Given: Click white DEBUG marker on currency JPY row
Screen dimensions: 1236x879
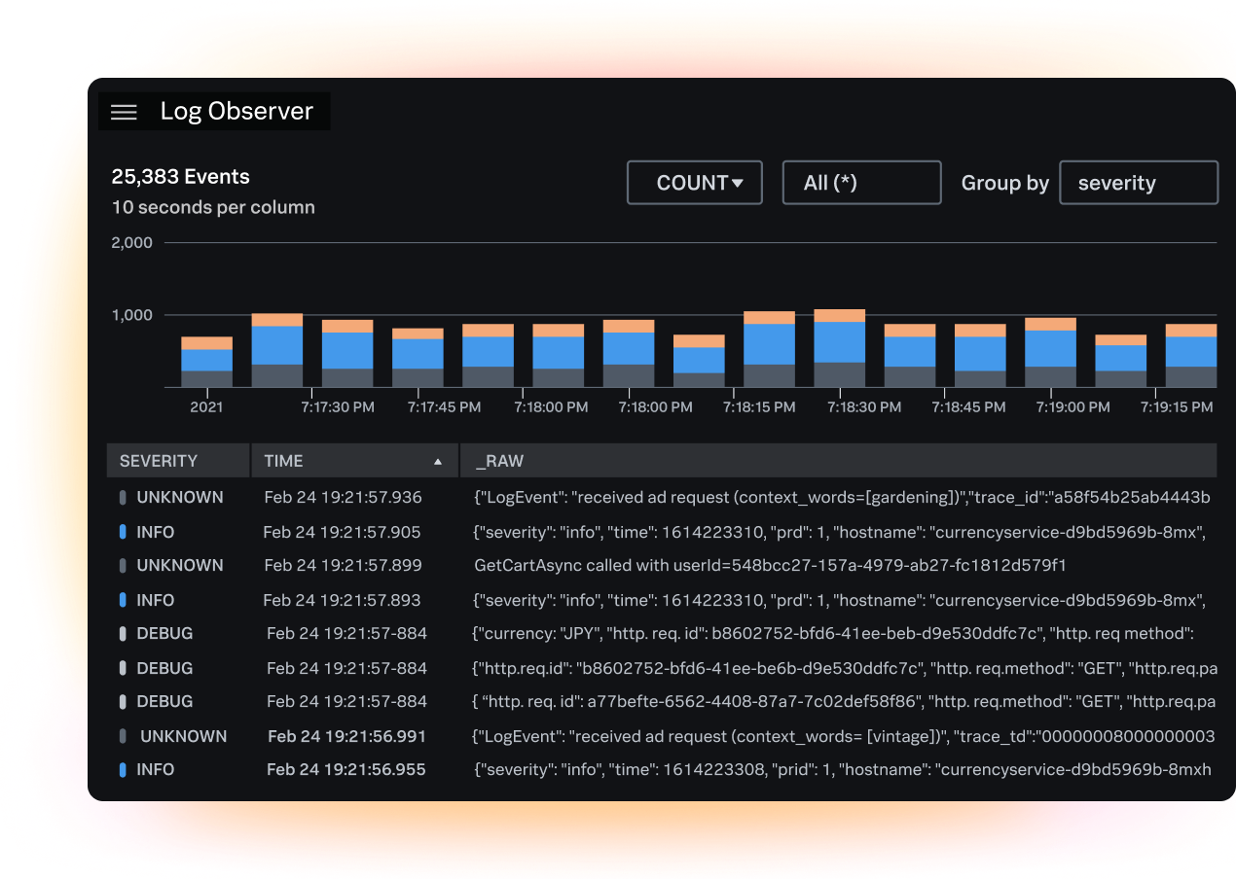Looking at the screenshot, I should coord(123,633).
